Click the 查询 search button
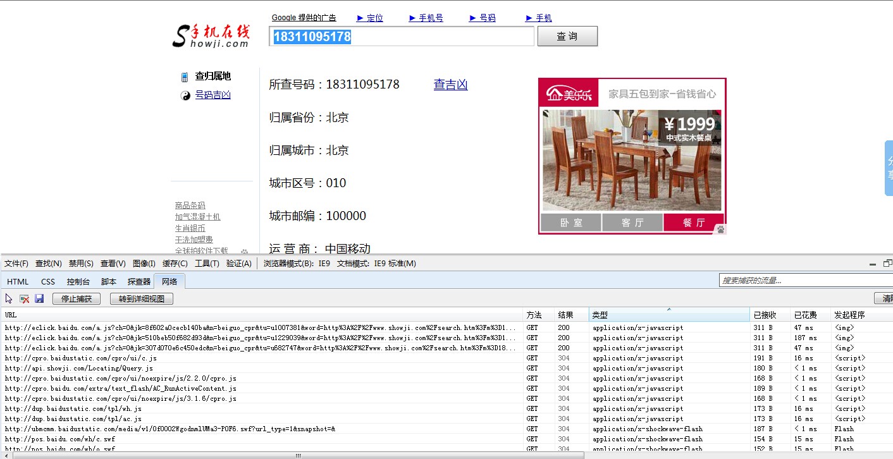893x459 pixels. [567, 36]
